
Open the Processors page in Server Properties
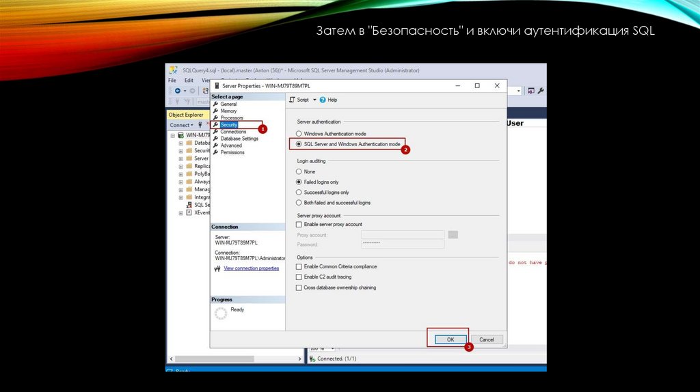tap(232, 117)
